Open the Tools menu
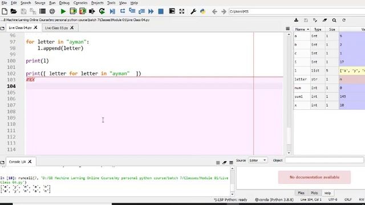This screenshot has width=365, height=205. coord(111,3)
